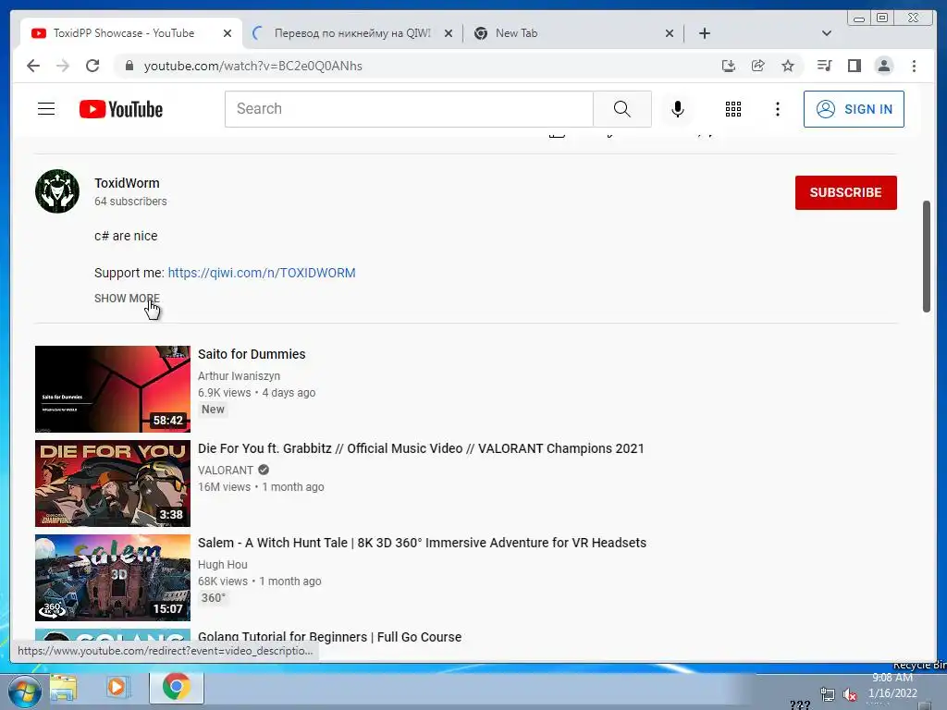947x710 pixels.
Task: Open the ToxidWorm channel avatar
Action: coord(57,191)
